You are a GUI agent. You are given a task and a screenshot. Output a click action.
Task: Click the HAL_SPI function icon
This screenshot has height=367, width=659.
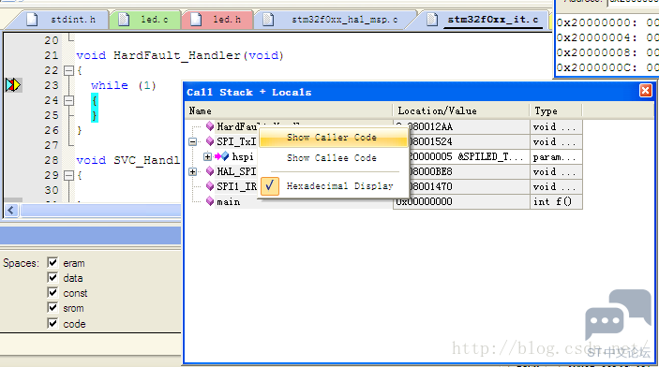pos(210,171)
